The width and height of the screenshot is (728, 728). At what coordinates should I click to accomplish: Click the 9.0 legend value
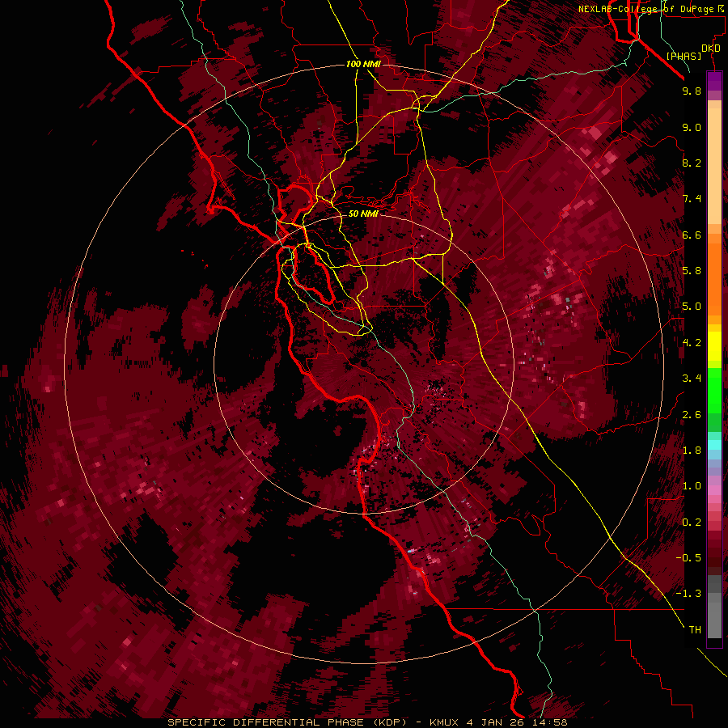point(692,127)
